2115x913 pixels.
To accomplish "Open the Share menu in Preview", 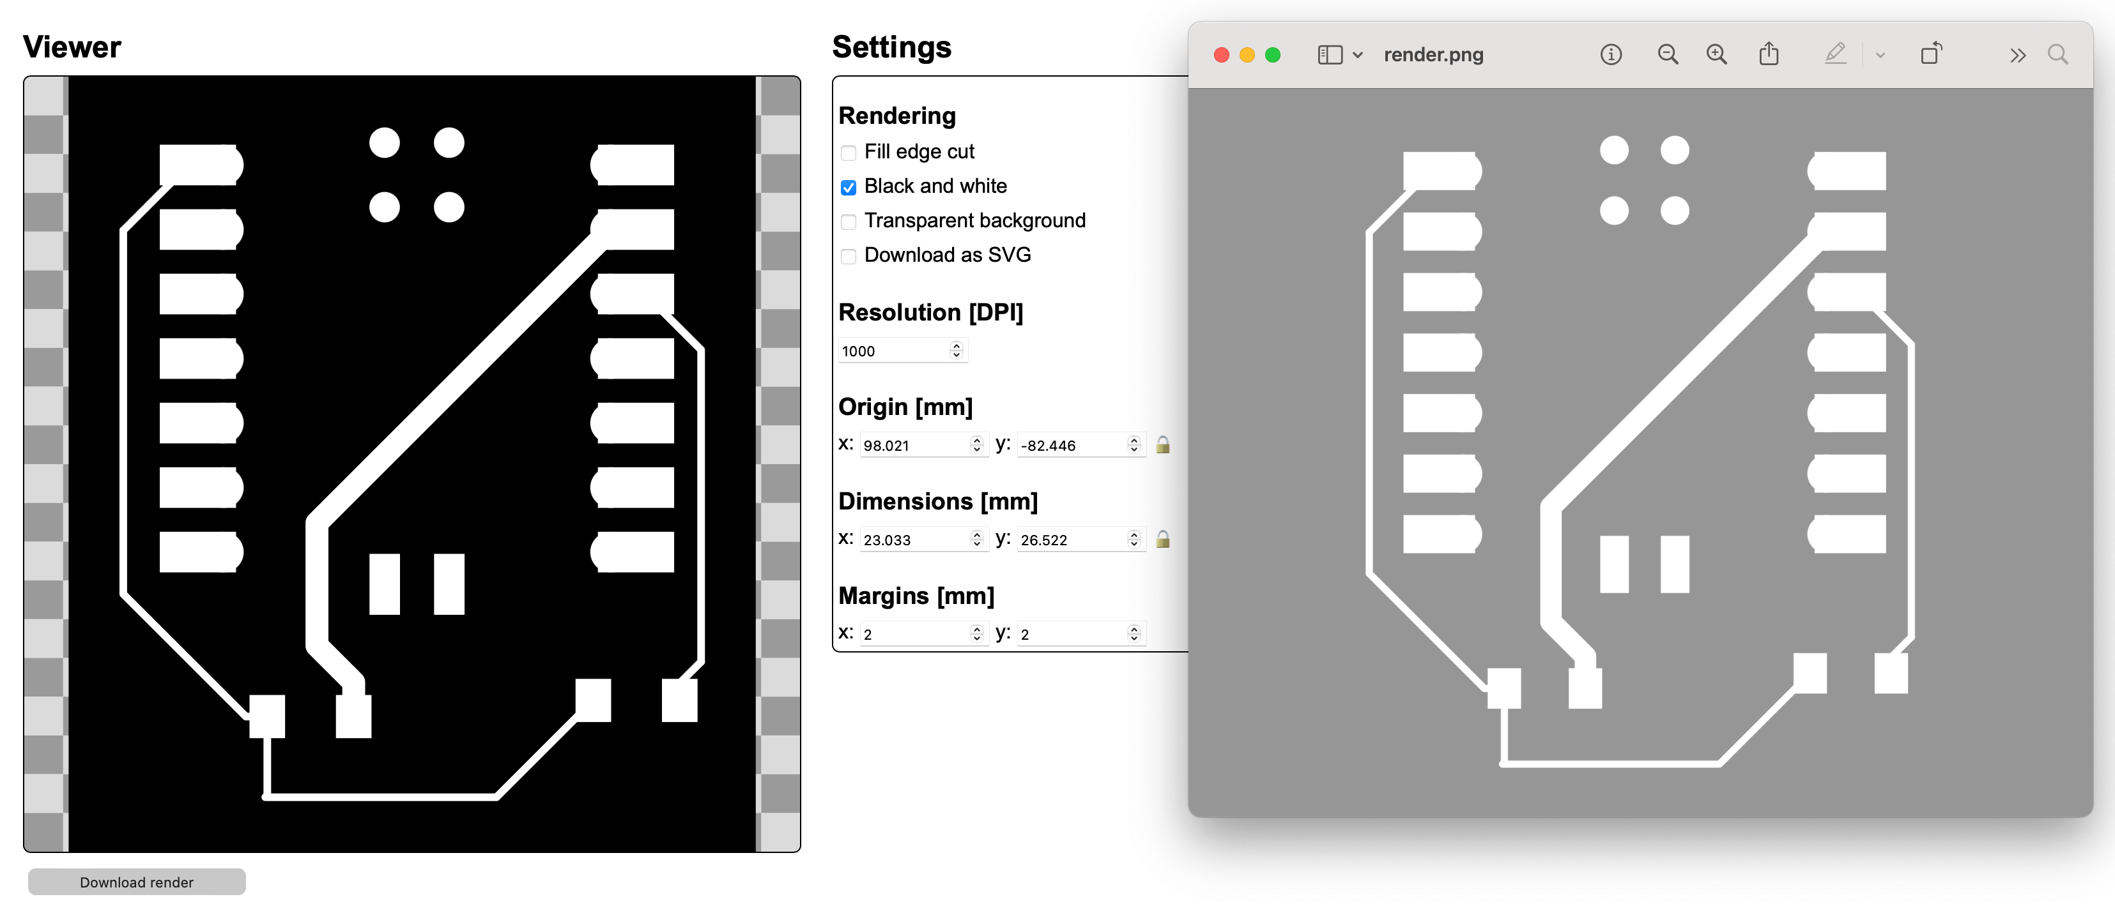I will (1769, 54).
